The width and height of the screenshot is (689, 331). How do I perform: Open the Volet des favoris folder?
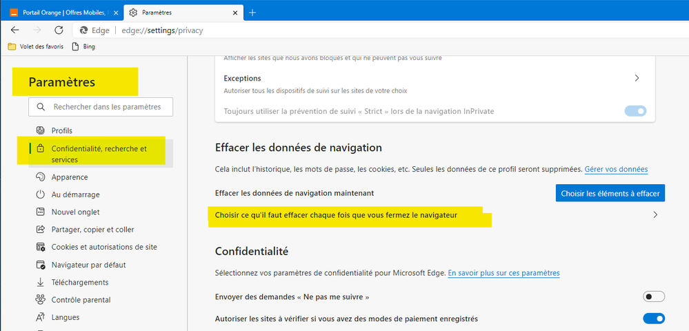tap(36, 46)
